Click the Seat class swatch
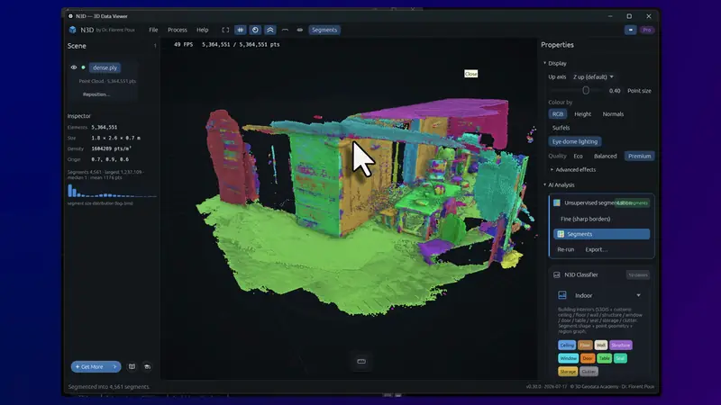The height and width of the screenshot is (405, 721). (620, 358)
